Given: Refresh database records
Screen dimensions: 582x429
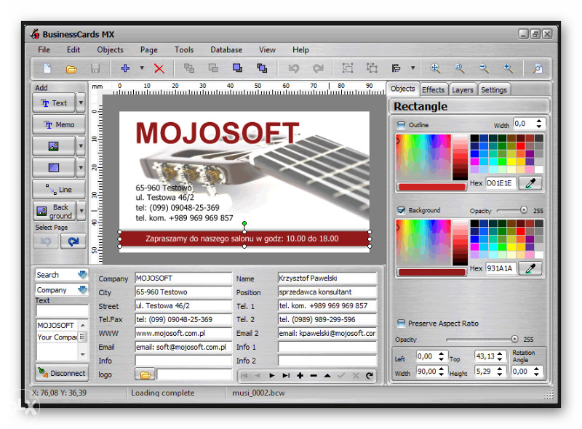Looking at the screenshot, I should click(x=370, y=376).
